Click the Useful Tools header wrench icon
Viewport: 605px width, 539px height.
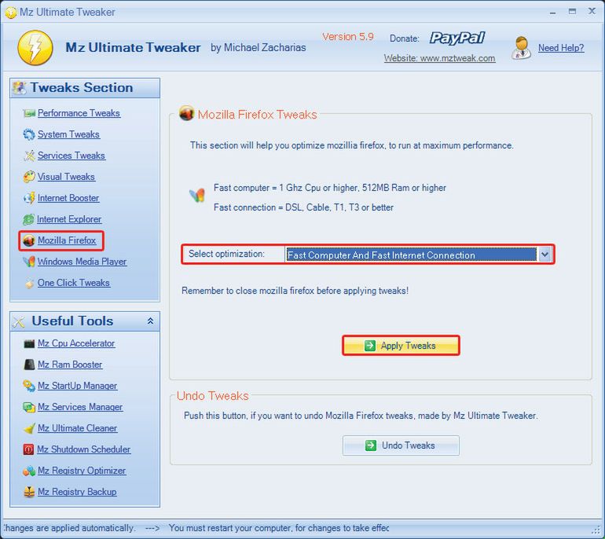19,321
